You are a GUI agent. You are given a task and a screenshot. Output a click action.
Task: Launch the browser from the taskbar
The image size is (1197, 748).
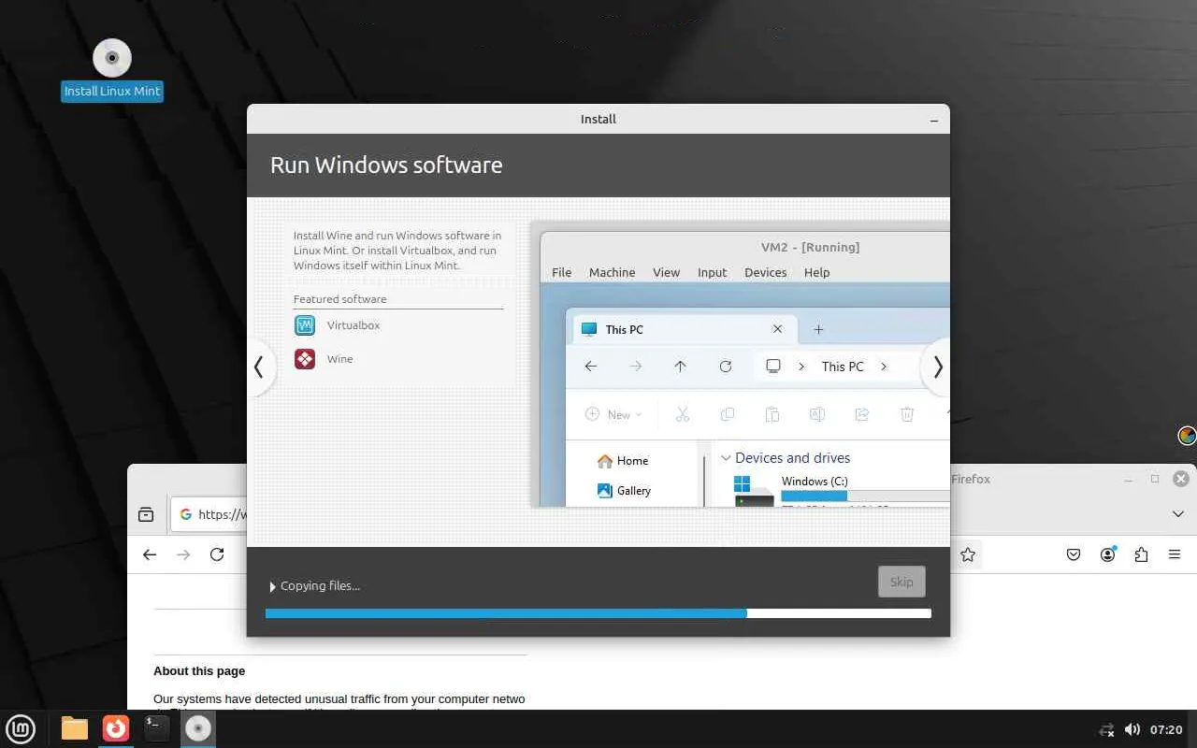click(x=116, y=728)
